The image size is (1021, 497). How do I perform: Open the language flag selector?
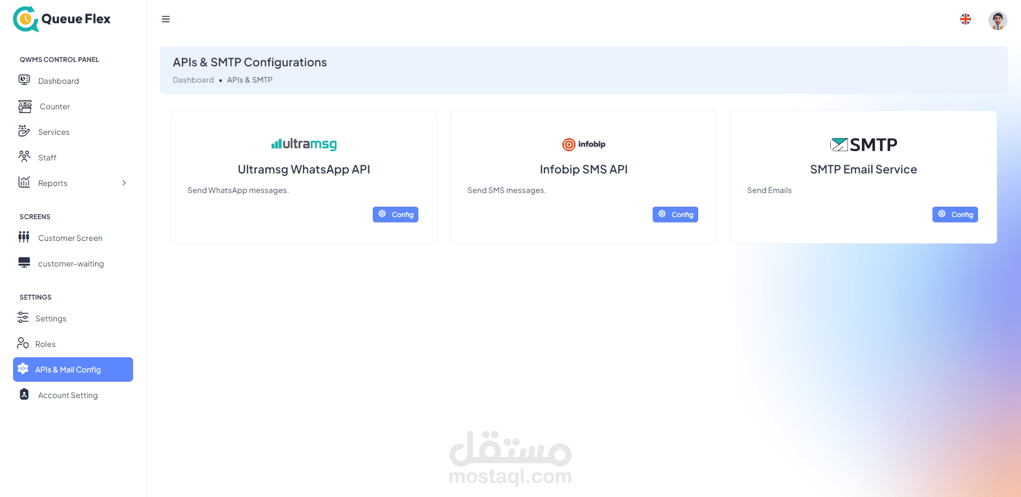tap(966, 19)
